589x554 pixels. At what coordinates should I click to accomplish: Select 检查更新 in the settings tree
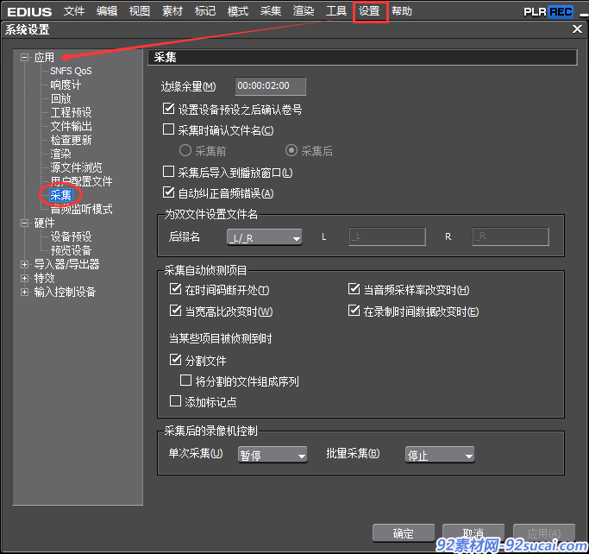point(71,140)
